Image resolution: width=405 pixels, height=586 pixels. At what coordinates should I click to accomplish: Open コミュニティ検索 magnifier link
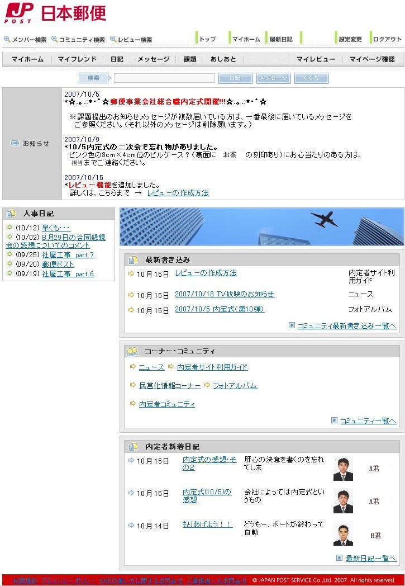pos(78,39)
